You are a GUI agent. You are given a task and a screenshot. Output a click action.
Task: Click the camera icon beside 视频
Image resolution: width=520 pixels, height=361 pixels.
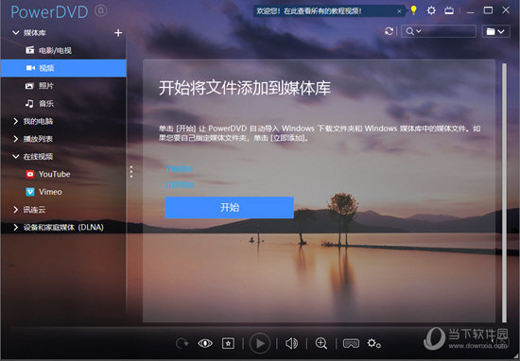(30, 68)
